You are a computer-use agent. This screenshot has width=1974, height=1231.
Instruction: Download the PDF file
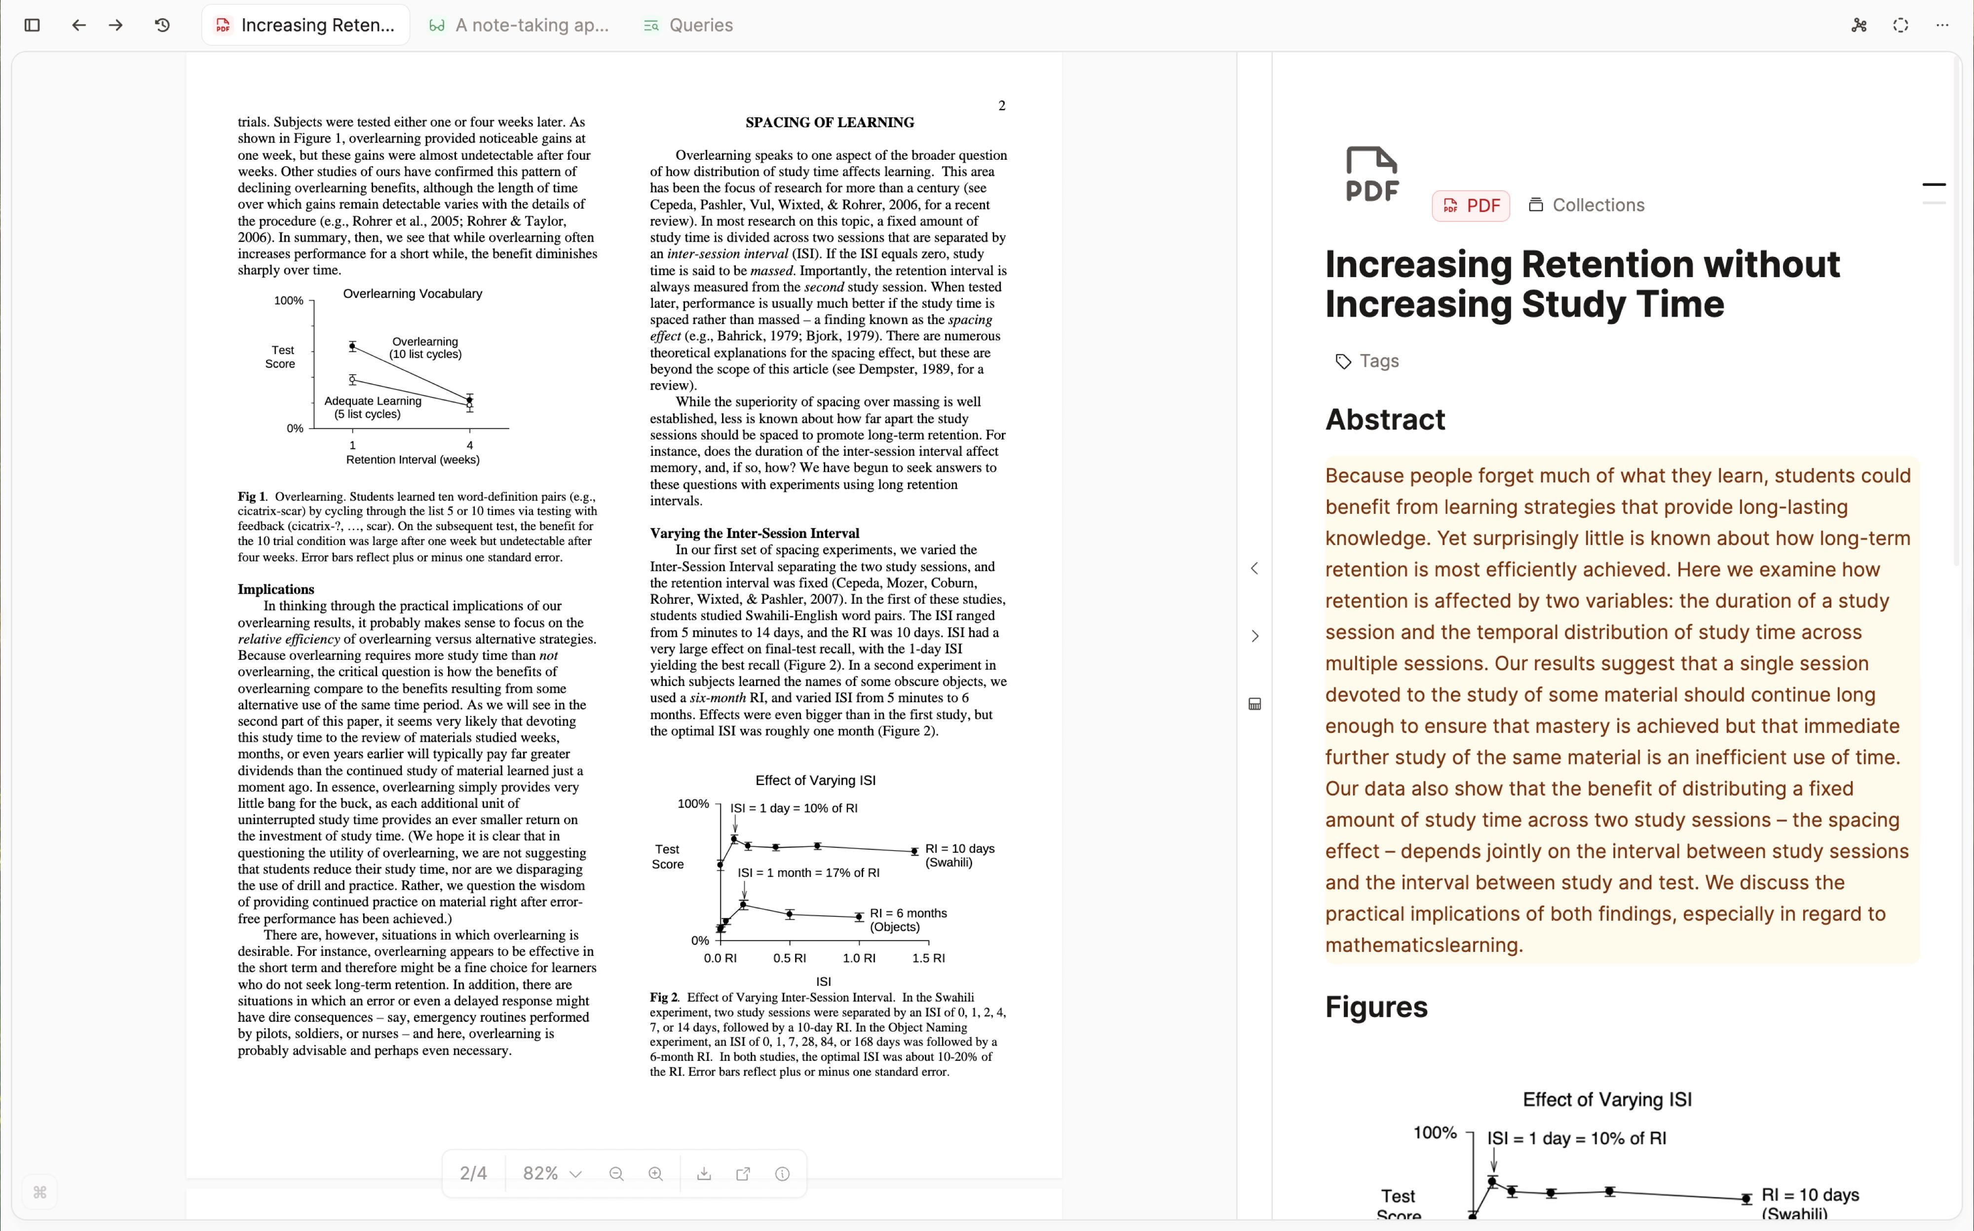704,1173
